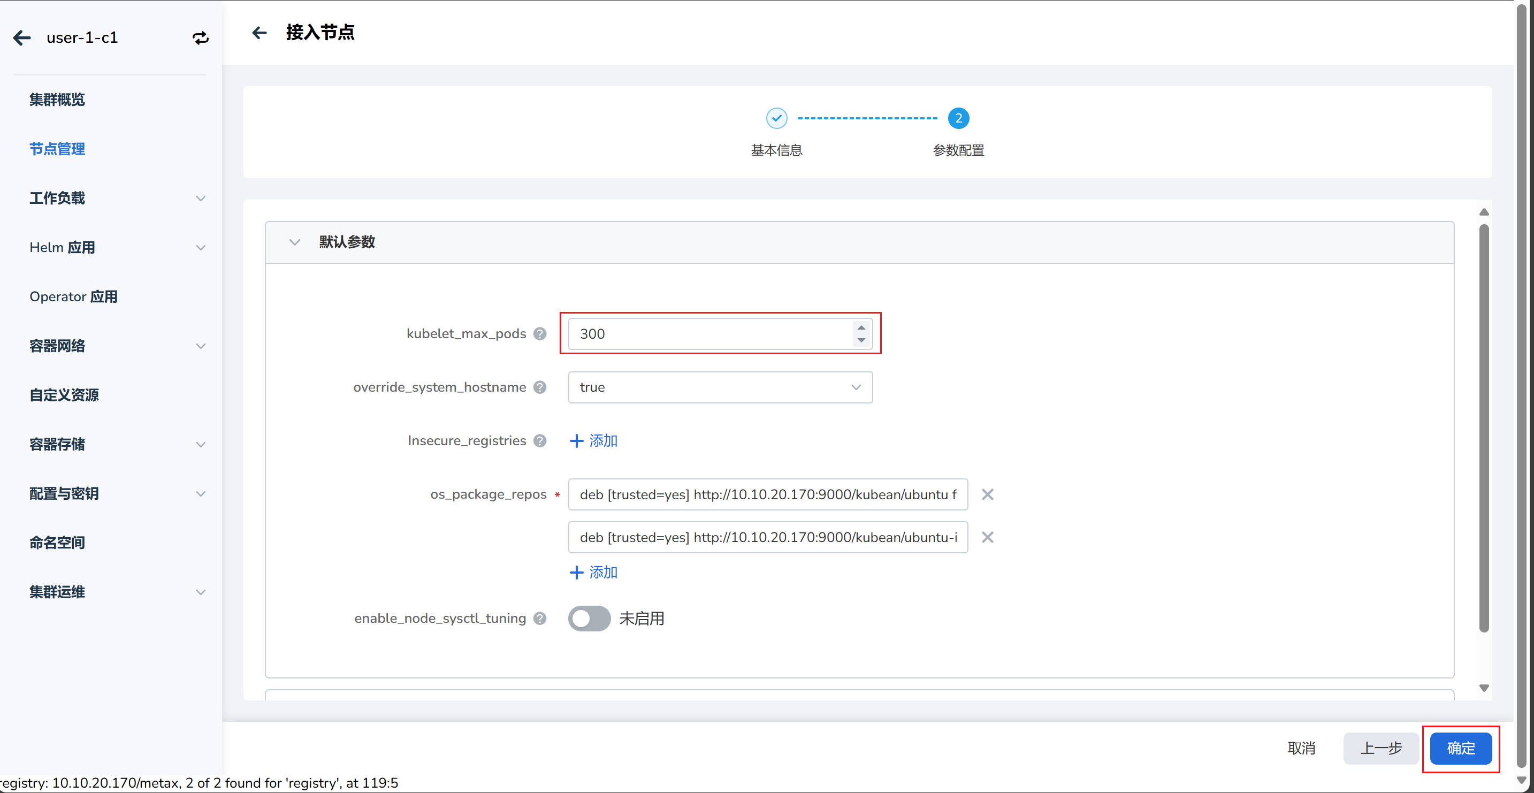Go back using the arrow beside user-1-c1
Screen dimensions: 1534x793
(x=22, y=37)
